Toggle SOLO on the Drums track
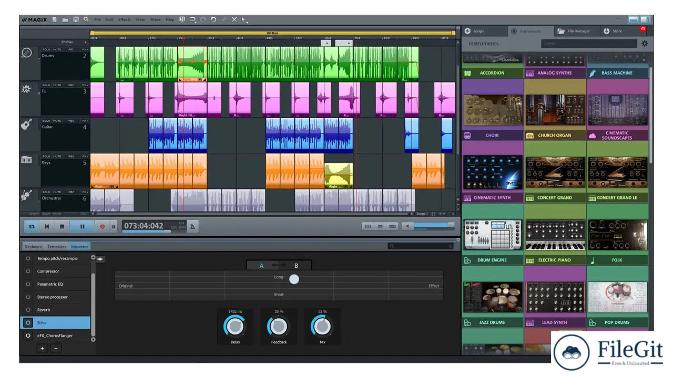The width and height of the screenshot is (673, 378). [x=46, y=49]
